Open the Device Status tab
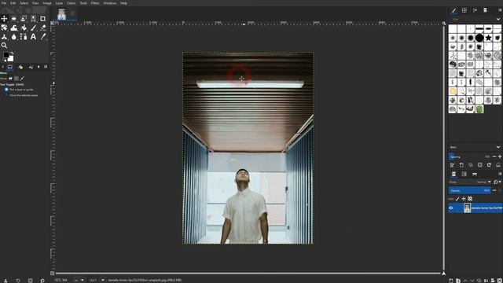The width and height of the screenshot is (503, 283). coord(20,67)
